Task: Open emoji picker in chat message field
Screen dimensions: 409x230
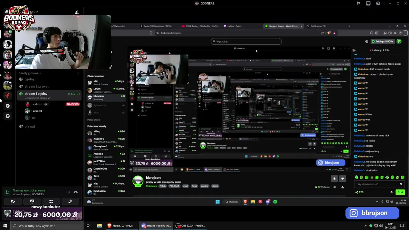Action: click(401, 184)
